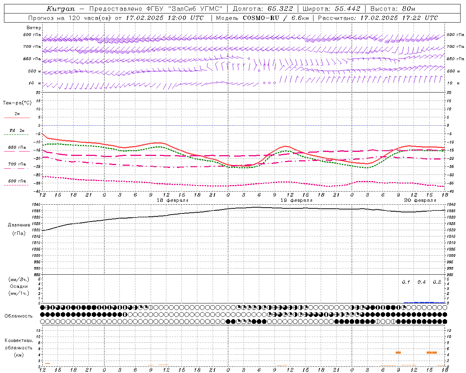Image resolution: width=466 pixels, height=373 pixels.
Task: Click the station name Kurgan in the header
Action: [61, 9]
